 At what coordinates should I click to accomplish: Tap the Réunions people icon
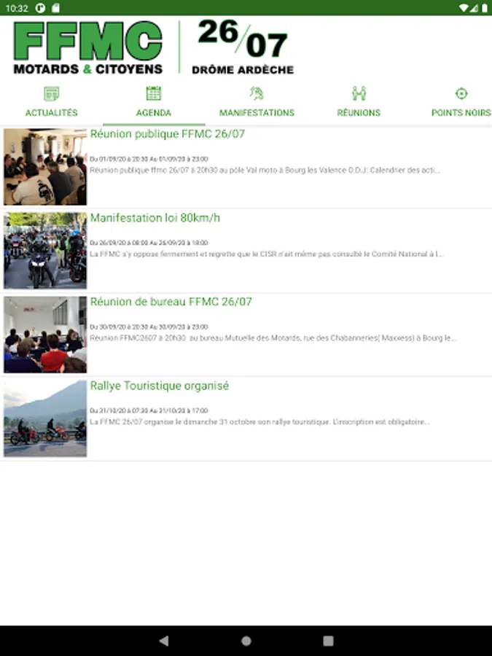click(x=359, y=93)
